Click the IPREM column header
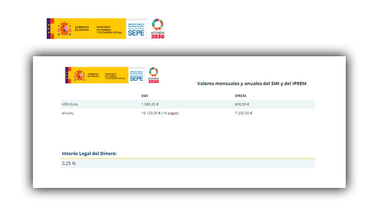 [241, 96]
